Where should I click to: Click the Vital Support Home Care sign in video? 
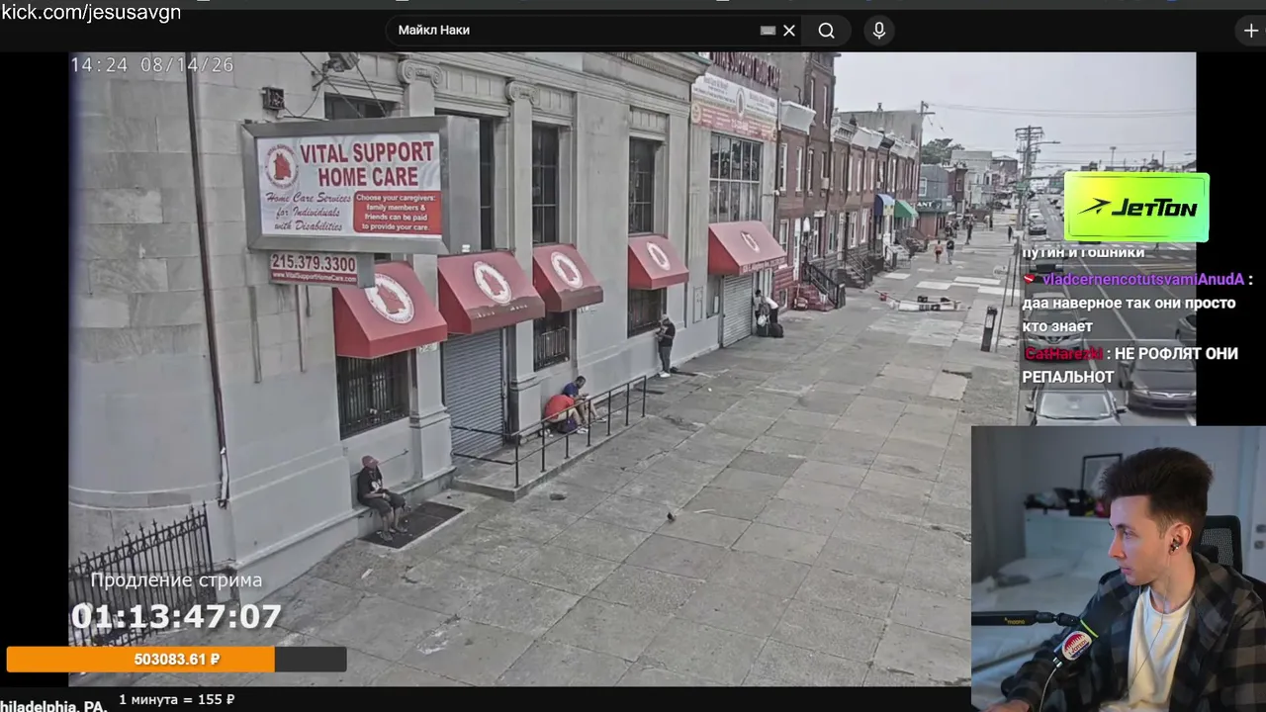point(349,186)
